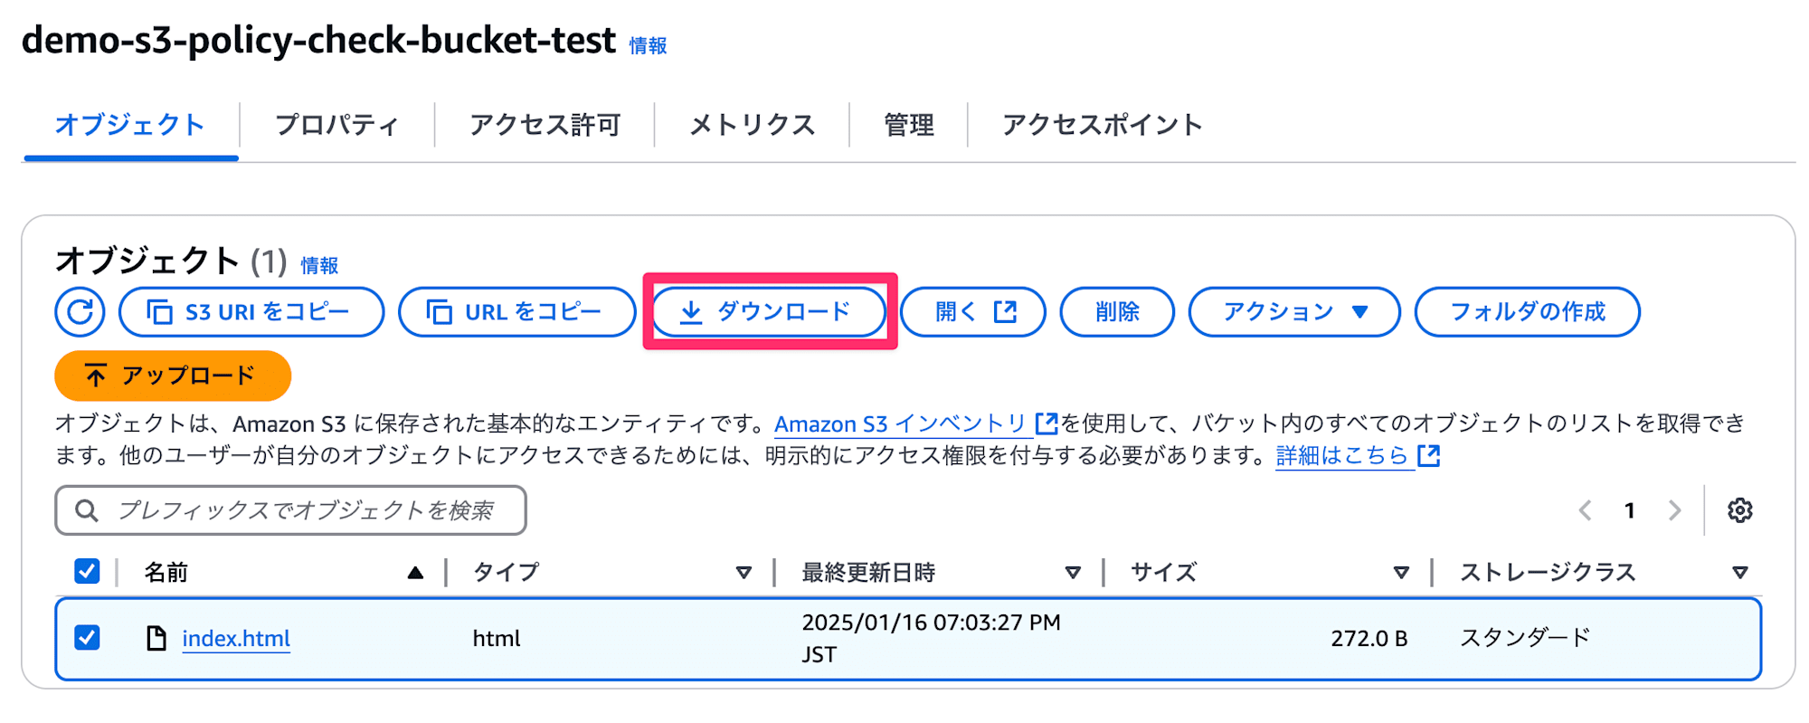Deselect the index.html row checkbox

point(87,638)
